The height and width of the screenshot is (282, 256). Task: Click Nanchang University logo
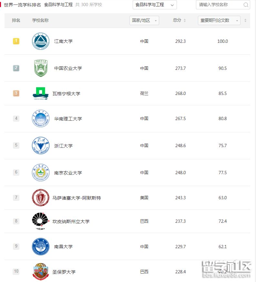41,247
